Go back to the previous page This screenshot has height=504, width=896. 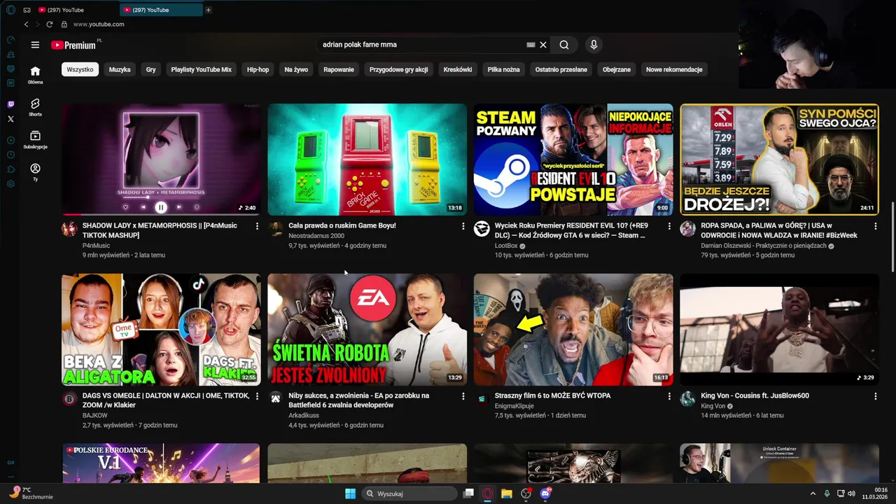pos(27,24)
